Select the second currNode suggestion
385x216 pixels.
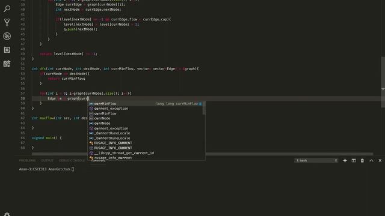pos(145,123)
